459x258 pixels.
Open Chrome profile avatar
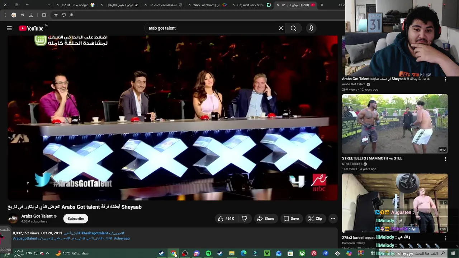coord(14,15)
